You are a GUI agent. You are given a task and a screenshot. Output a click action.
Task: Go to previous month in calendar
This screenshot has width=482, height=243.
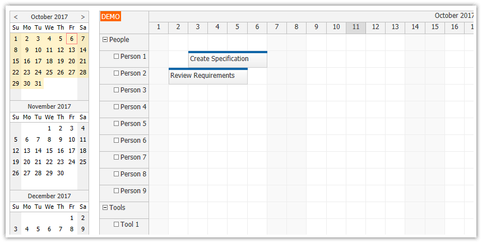(x=16, y=17)
